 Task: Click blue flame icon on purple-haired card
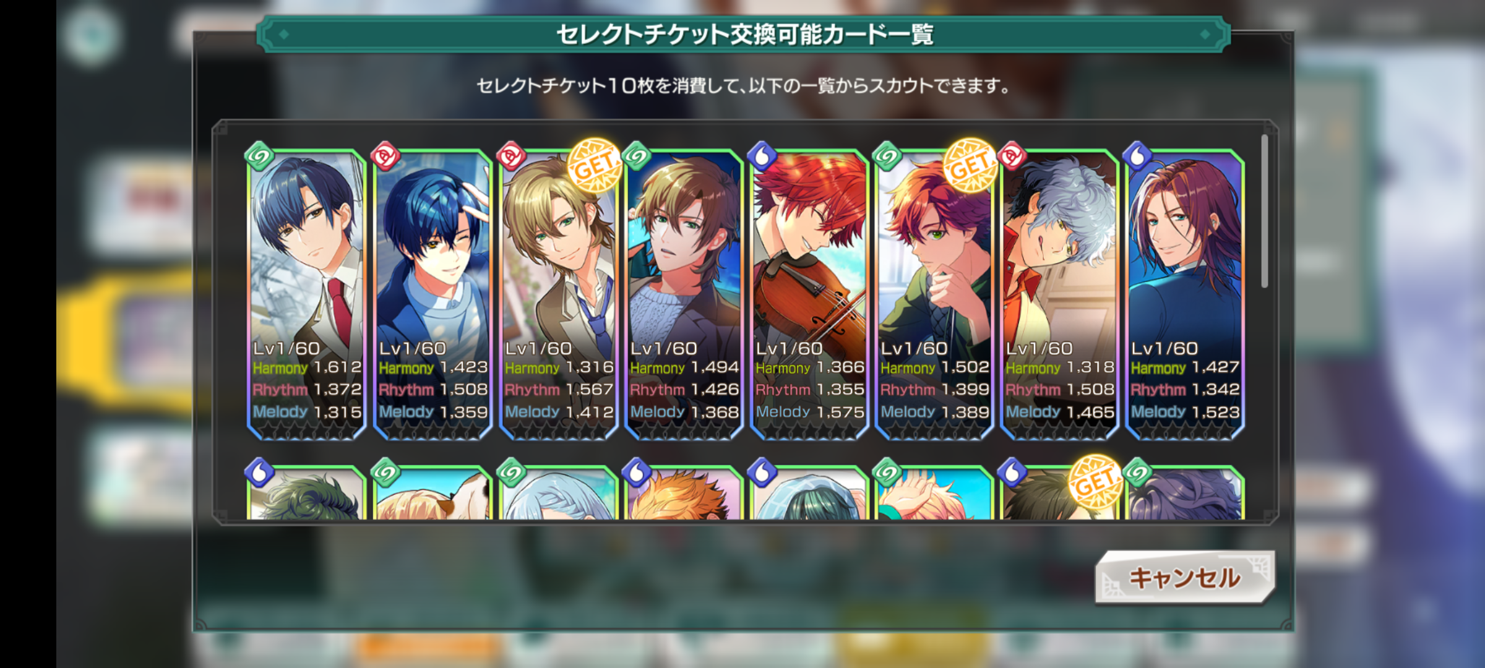1138,156
